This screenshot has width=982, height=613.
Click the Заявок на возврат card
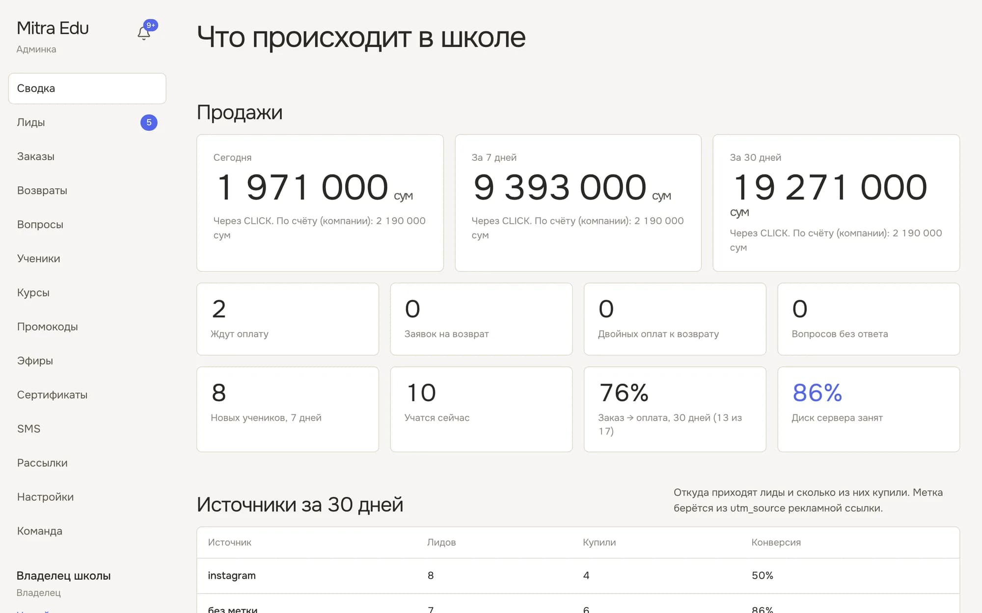tap(481, 319)
